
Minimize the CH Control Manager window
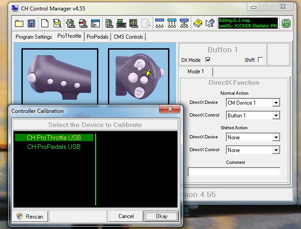click(x=254, y=7)
